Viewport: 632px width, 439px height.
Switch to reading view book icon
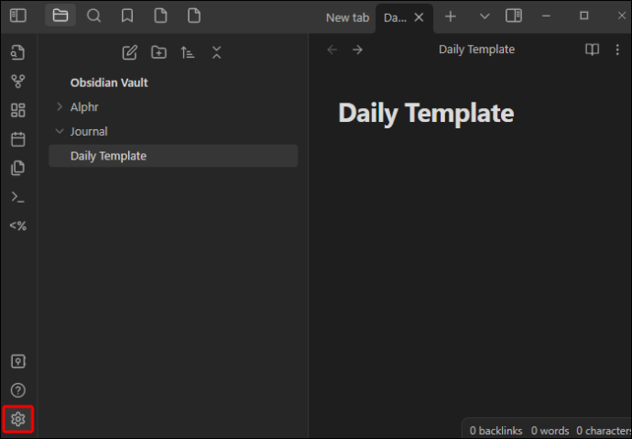(x=592, y=49)
